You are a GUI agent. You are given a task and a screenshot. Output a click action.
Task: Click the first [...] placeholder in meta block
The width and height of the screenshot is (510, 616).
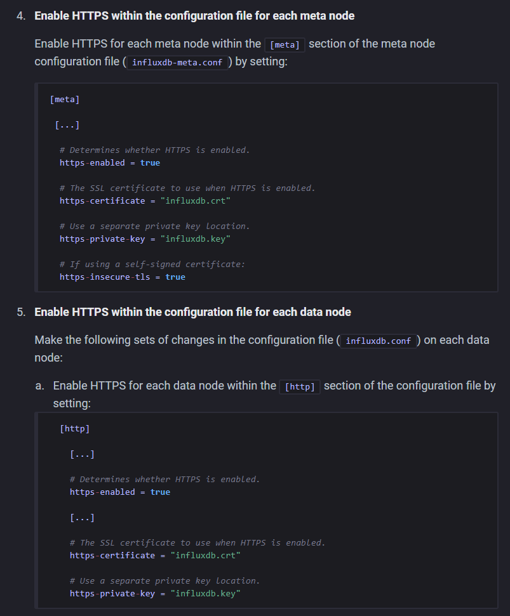tap(67, 125)
